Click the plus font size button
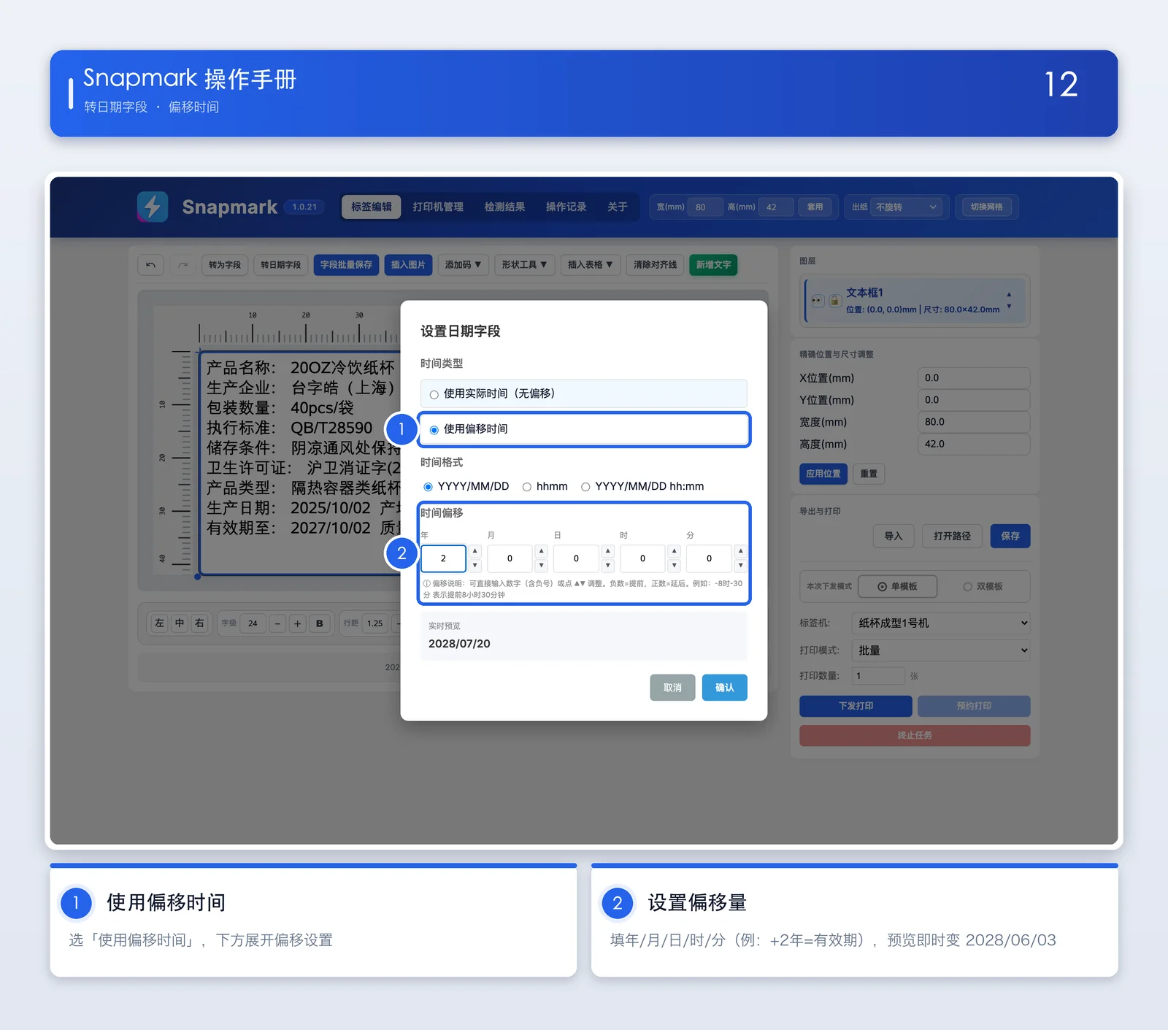The image size is (1168, 1030). click(297, 623)
